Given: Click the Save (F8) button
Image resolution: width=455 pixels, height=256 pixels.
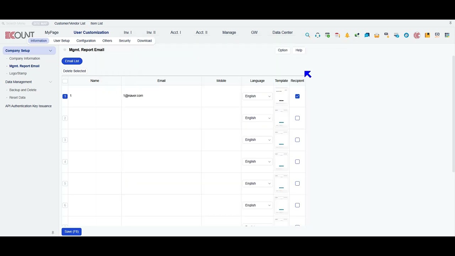Looking at the screenshot, I should click(x=71, y=231).
